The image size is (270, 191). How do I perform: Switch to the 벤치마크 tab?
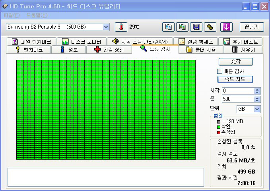coord(29,50)
